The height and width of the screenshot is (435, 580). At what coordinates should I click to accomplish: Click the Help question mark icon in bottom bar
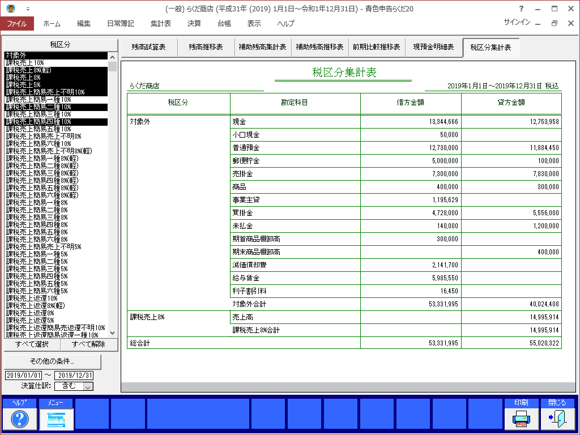pyautogui.click(x=20, y=419)
